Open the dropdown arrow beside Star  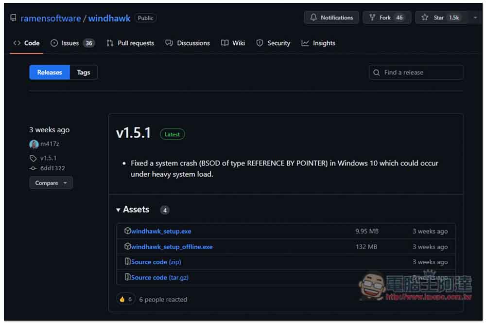(475, 18)
